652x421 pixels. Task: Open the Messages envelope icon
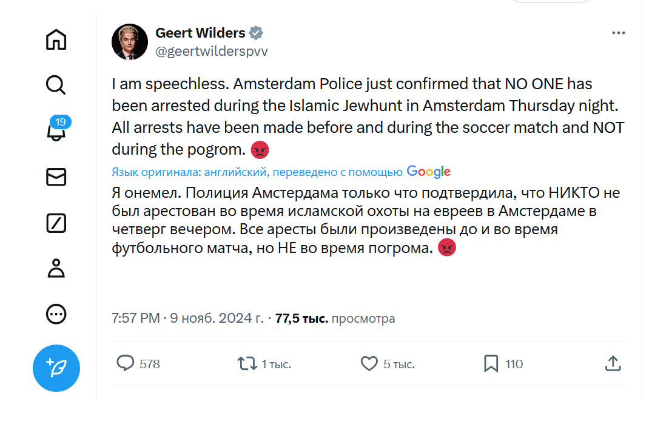coord(56,177)
